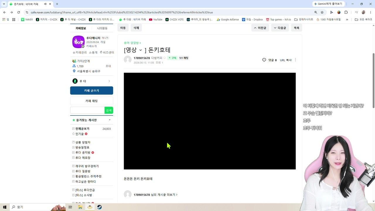Play the black embedded video
The width and height of the screenshot is (375, 211).
click(210, 121)
